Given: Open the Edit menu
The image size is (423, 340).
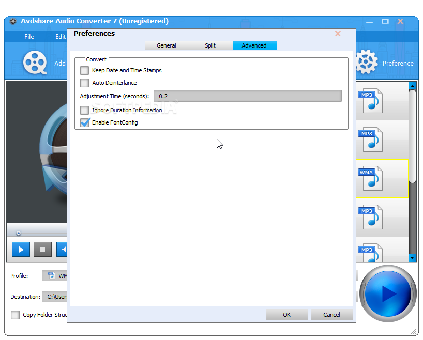Looking at the screenshot, I should click(61, 37).
